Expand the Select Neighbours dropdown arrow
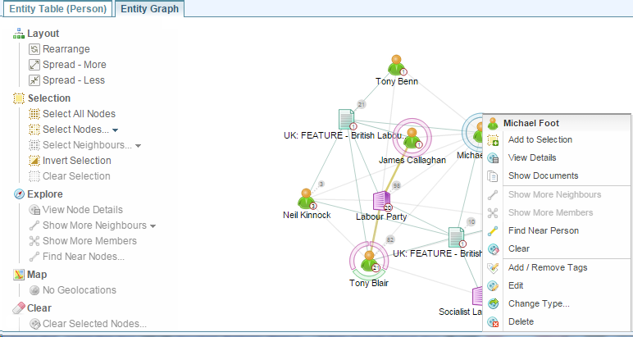 [139, 146]
